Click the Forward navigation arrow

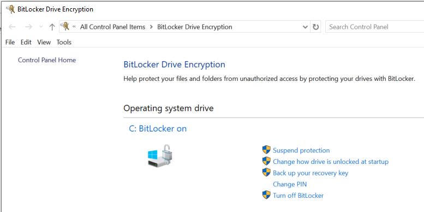click(x=28, y=27)
